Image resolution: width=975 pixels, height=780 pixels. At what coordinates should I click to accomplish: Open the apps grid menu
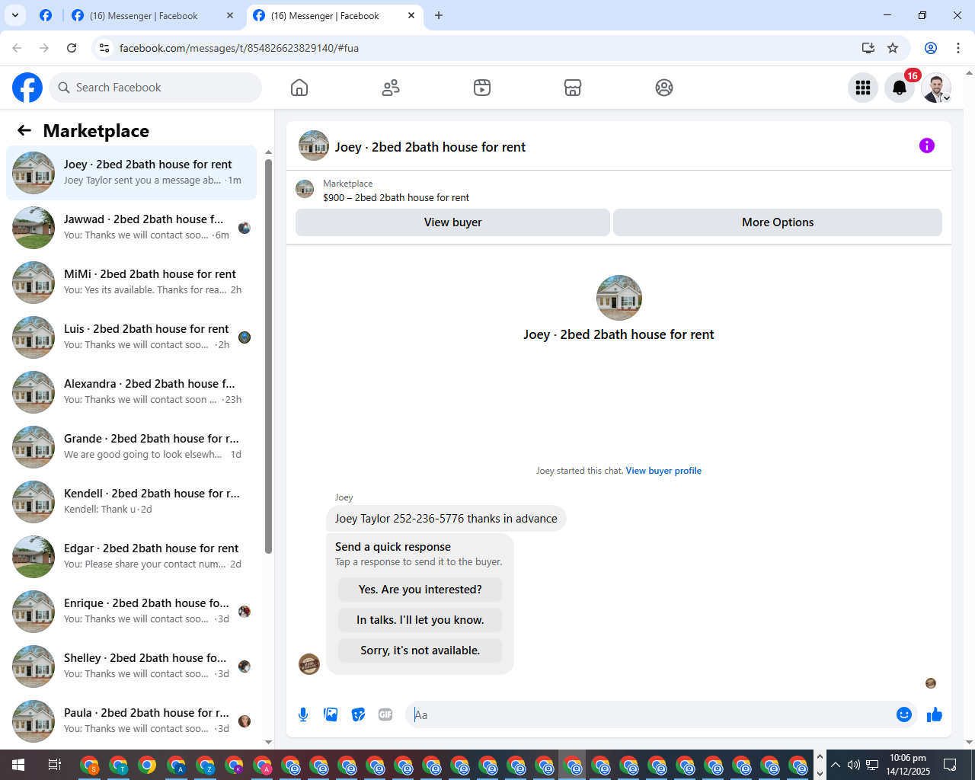863,88
